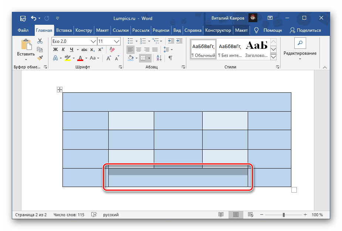The height and width of the screenshot is (231, 342).
Task: Switch to Read Mode view icon
Action: [x=221, y=215]
